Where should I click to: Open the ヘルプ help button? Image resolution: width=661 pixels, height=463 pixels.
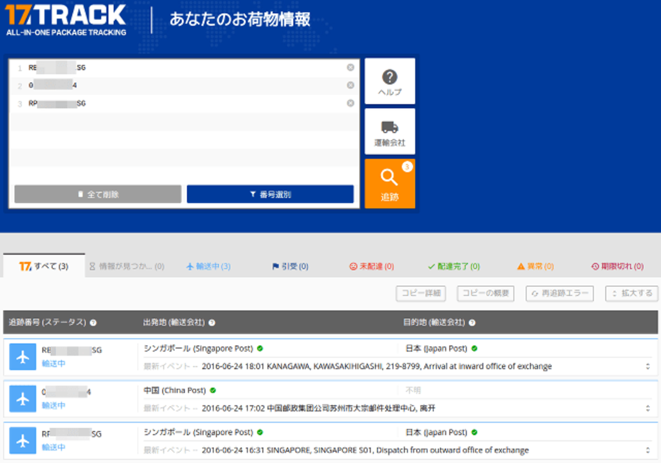[390, 81]
